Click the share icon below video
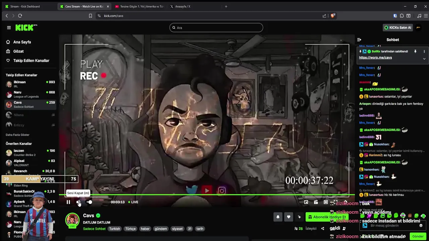The image size is (429, 241). pos(322,229)
